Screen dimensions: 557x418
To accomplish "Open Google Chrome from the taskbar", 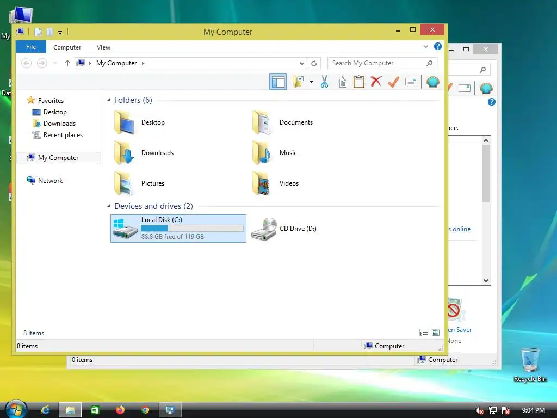I will tap(145, 410).
